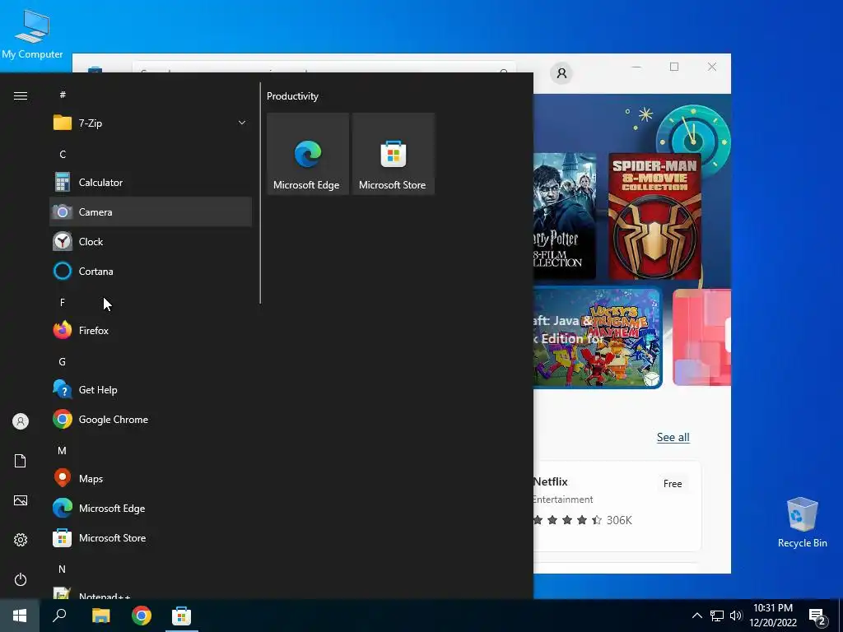Image resolution: width=843 pixels, height=632 pixels.
Task: Click the Microsoft Store pinned tile
Action: 393,154
